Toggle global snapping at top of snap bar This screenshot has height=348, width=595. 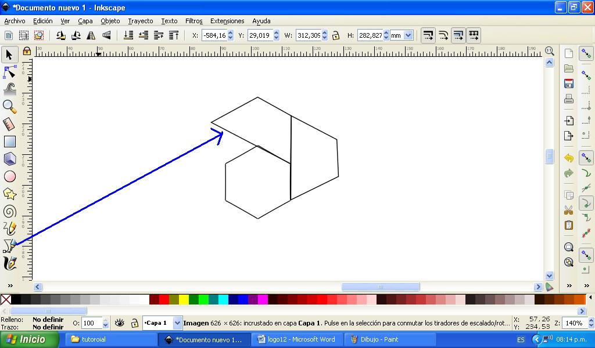[586, 54]
